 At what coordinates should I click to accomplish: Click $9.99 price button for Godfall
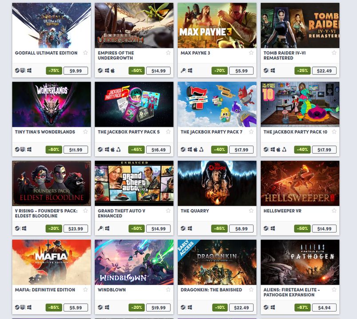click(x=75, y=71)
